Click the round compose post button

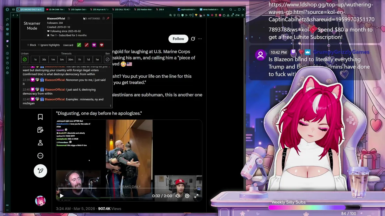(x=40, y=171)
